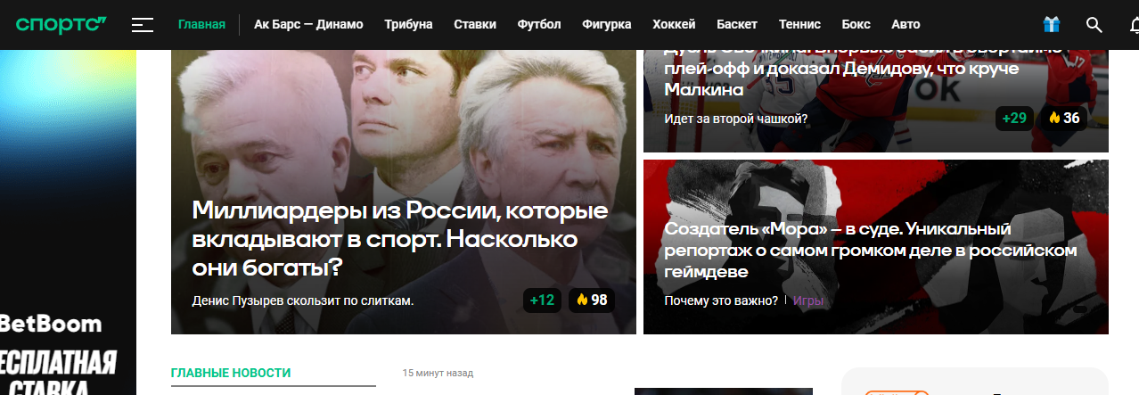Click the flame count 36 badge
The image size is (1139, 395).
[1064, 118]
